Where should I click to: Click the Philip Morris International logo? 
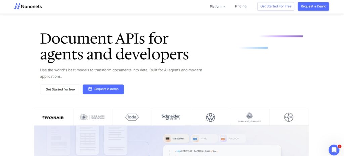92,117
